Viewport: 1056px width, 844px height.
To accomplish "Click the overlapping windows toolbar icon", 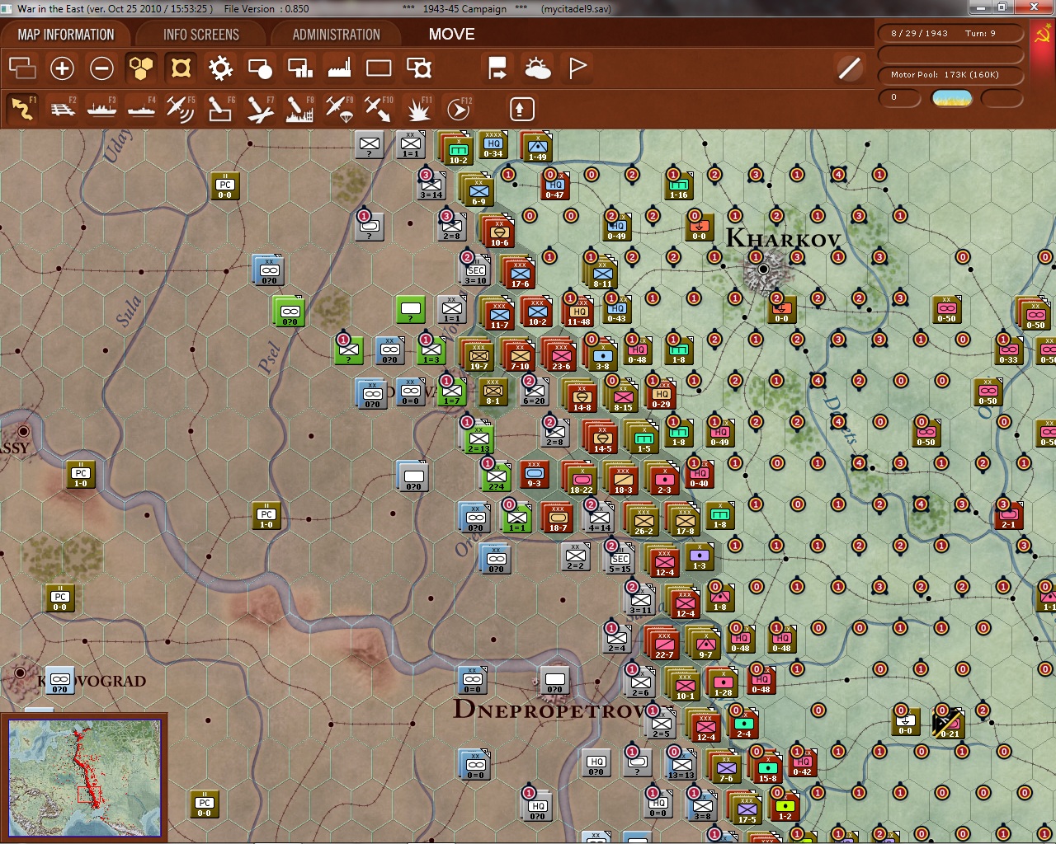I will tap(22, 68).
